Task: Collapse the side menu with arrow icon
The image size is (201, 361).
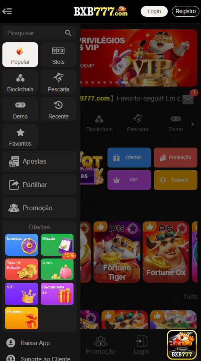Action: [x=7, y=11]
